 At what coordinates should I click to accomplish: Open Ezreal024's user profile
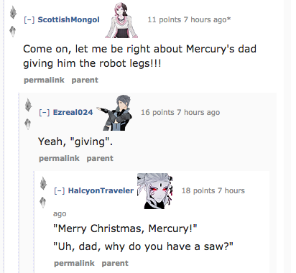click(x=73, y=112)
